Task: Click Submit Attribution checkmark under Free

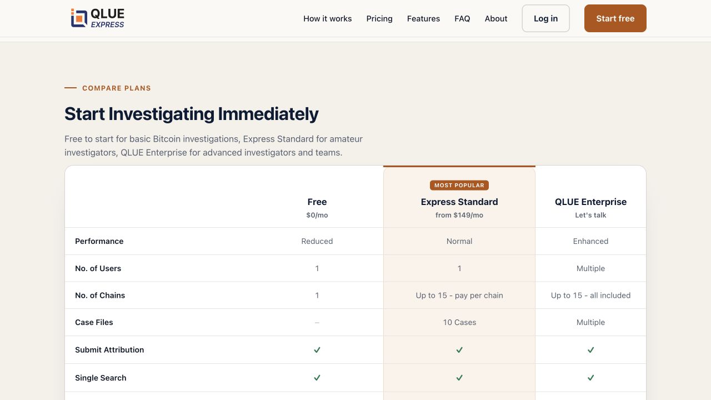Action: tap(317, 350)
